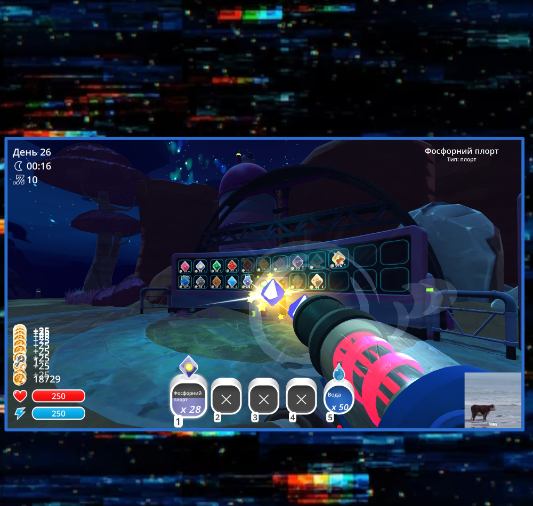The image size is (533, 506).
Task: Select the Фосфорний плорт inventory slot 1
Action: click(188, 399)
